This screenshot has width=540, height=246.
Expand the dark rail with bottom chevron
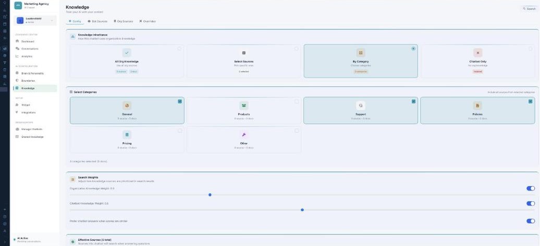click(5, 242)
